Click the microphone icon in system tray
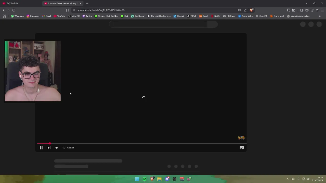This screenshot has height=183, width=326. [298, 179]
